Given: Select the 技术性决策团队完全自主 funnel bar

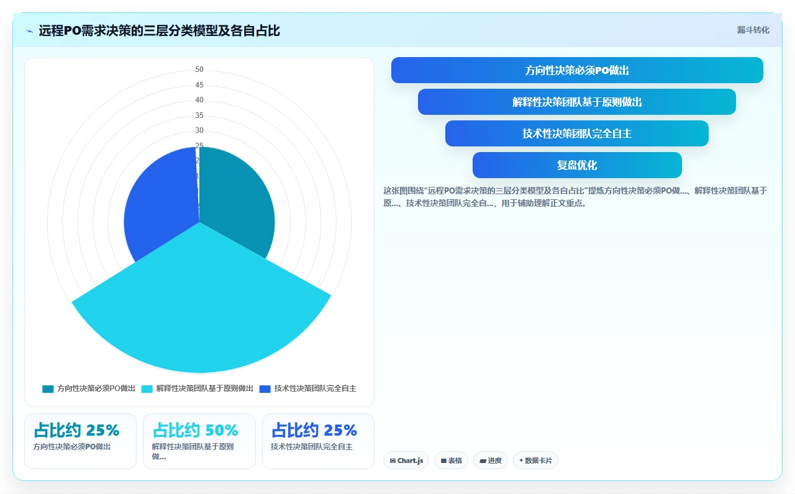Looking at the screenshot, I should pos(577,133).
